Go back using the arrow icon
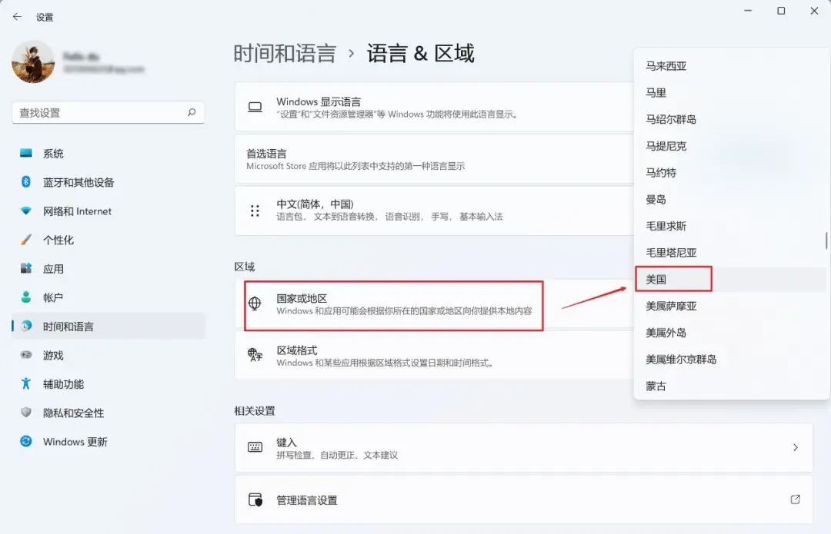The height and width of the screenshot is (534, 831). (x=17, y=17)
